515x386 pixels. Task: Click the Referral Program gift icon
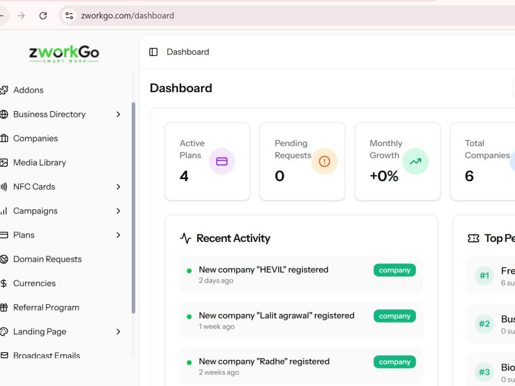pyautogui.click(x=4, y=308)
